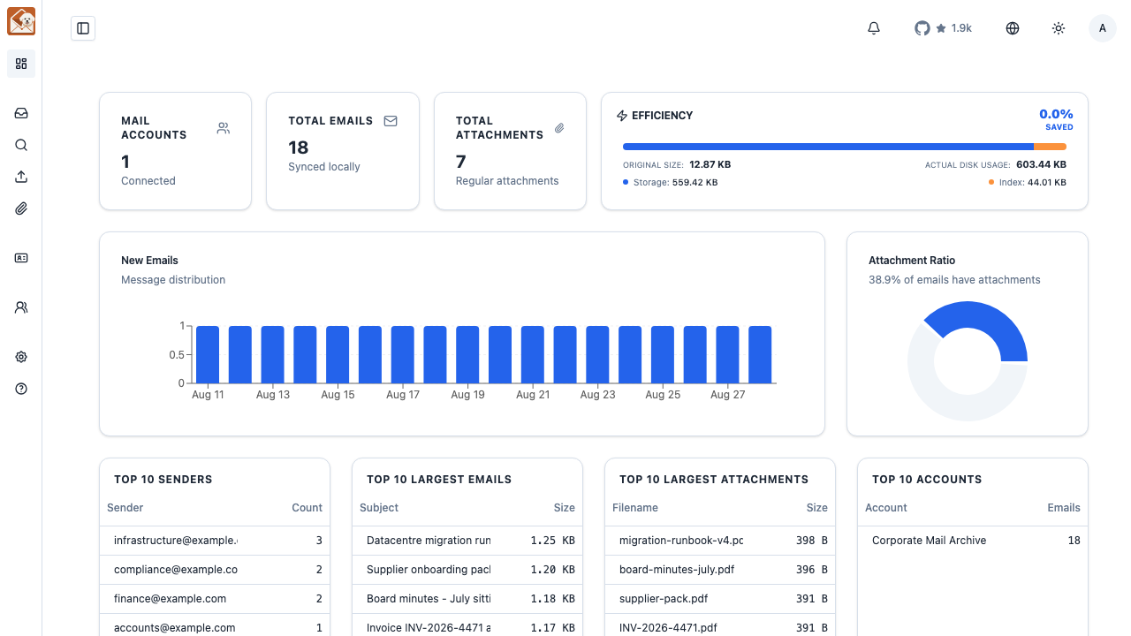
Task: Click the Aug 19 bar in chart
Action: coord(467,354)
